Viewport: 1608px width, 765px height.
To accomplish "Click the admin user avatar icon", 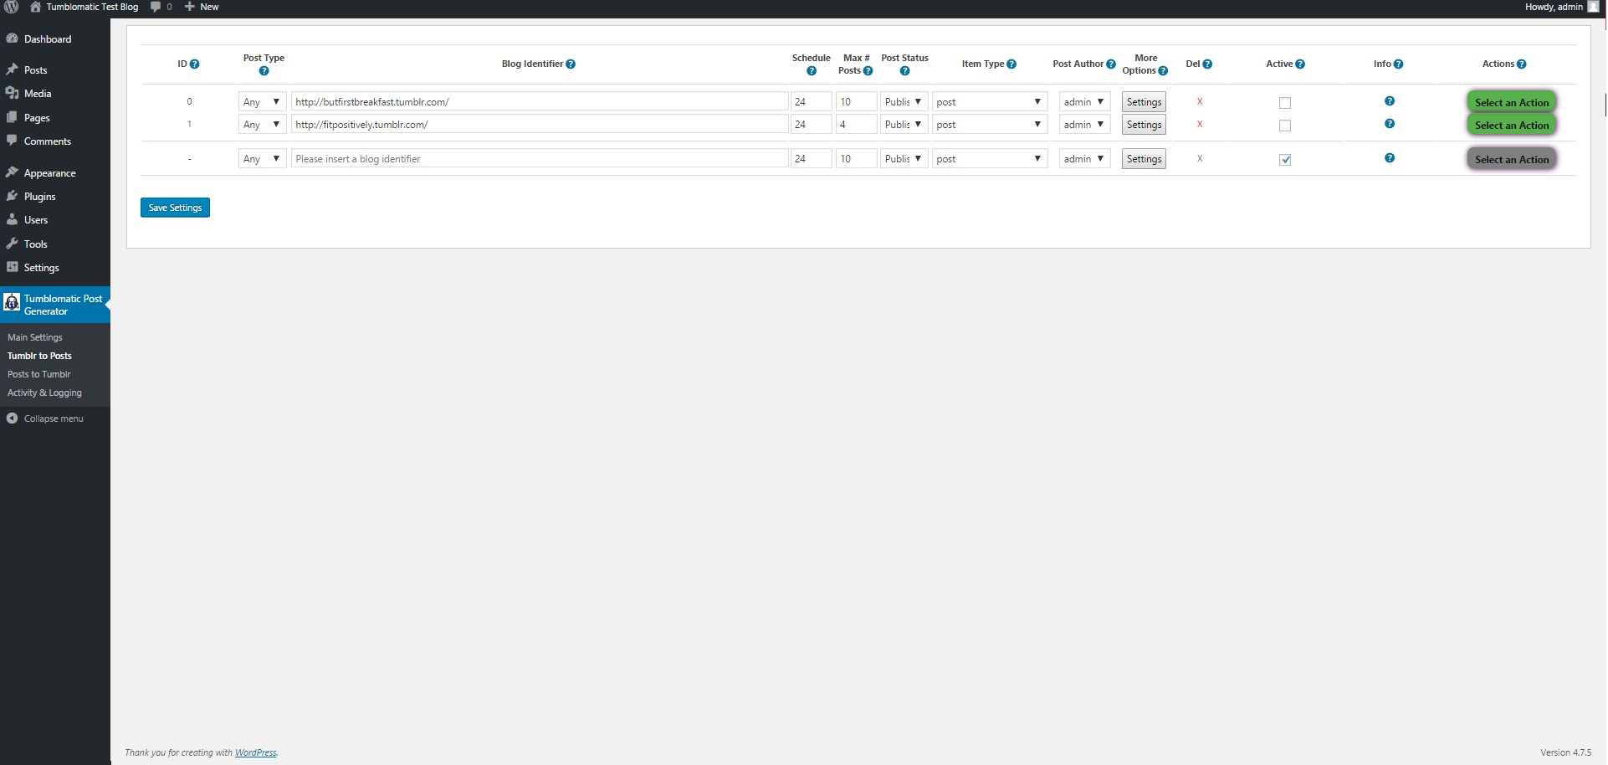I will [1593, 7].
